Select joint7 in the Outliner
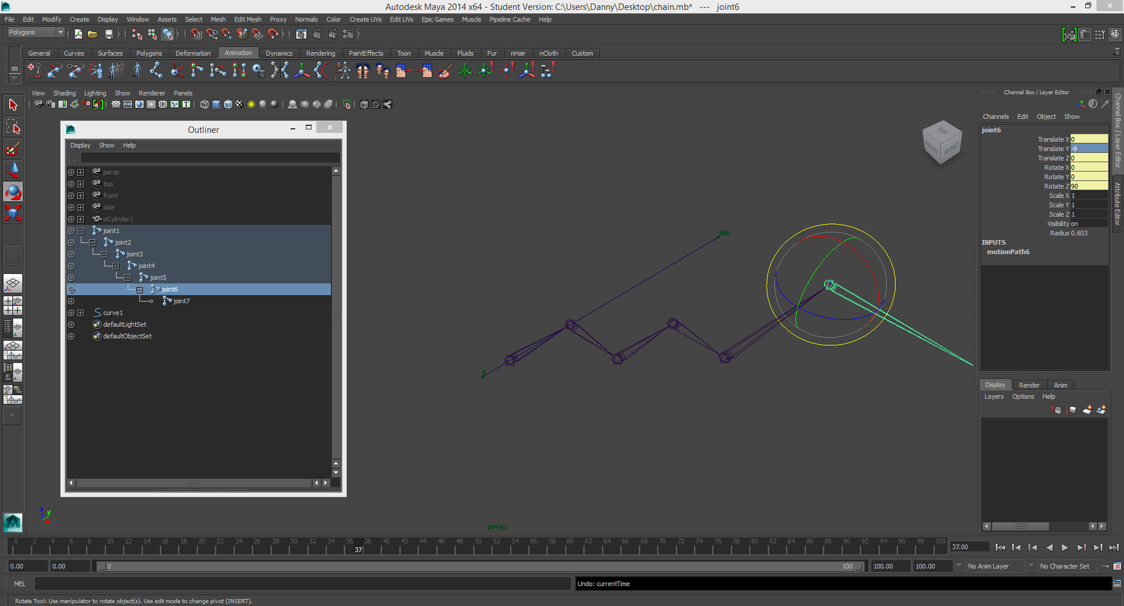Viewport: 1124px width, 606px height. pyautogui.click(x=182, y=301)
